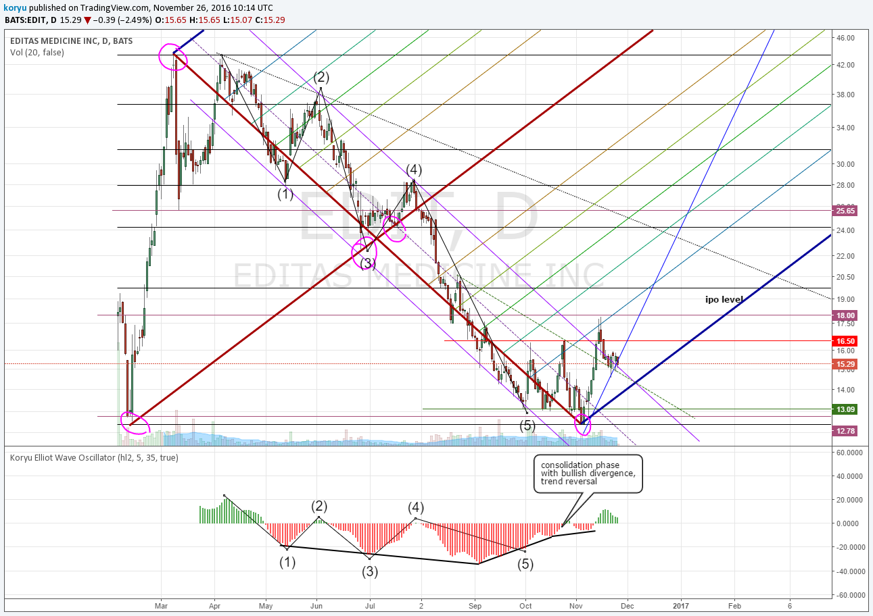Click the Mar date on time axis
Image resolution: width=873 pixels, height=616 pixels.
pyautogui.click(x=160, y=607)
